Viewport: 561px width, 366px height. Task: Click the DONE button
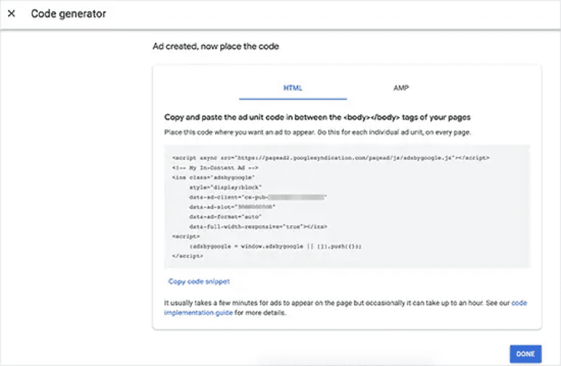(x=526, y=354)
